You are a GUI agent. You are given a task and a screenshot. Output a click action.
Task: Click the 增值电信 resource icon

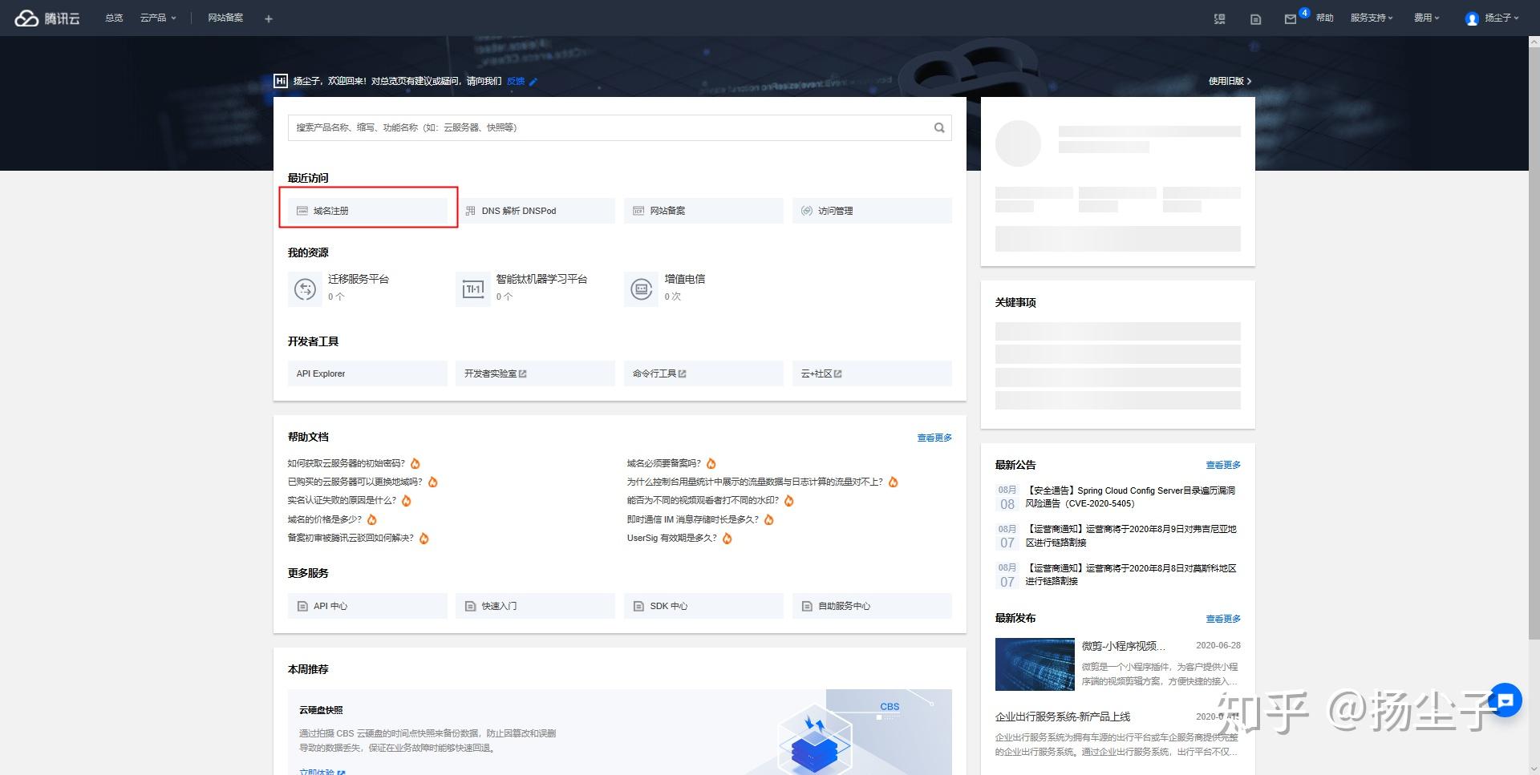(x=641, y=289)
